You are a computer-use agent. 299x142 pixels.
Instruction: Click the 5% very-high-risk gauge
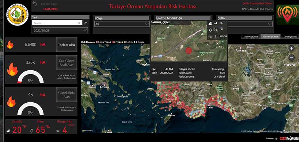point(31,77)
